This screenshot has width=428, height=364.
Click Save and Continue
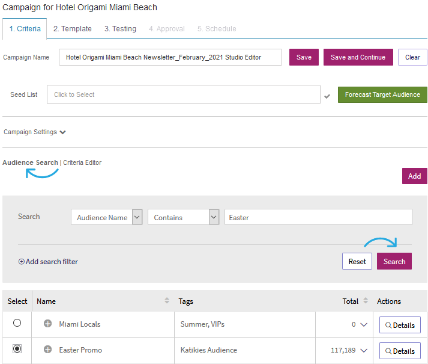(x=358, y=57)
